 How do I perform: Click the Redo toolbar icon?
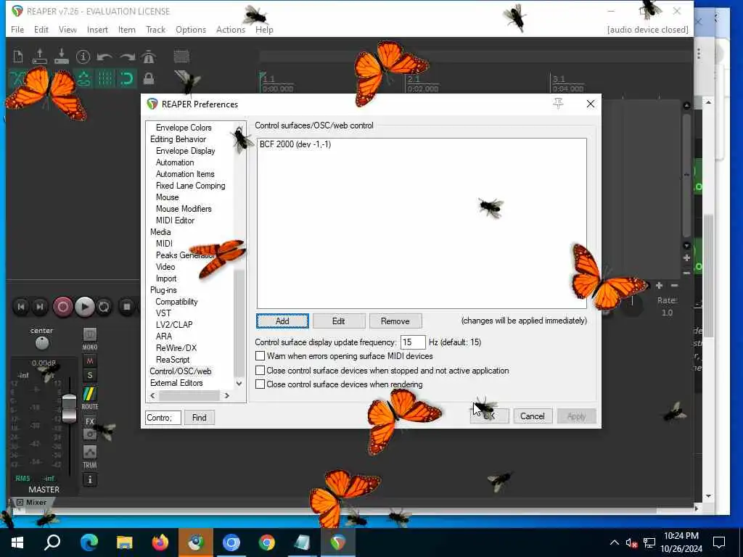[x=126, y=57]
